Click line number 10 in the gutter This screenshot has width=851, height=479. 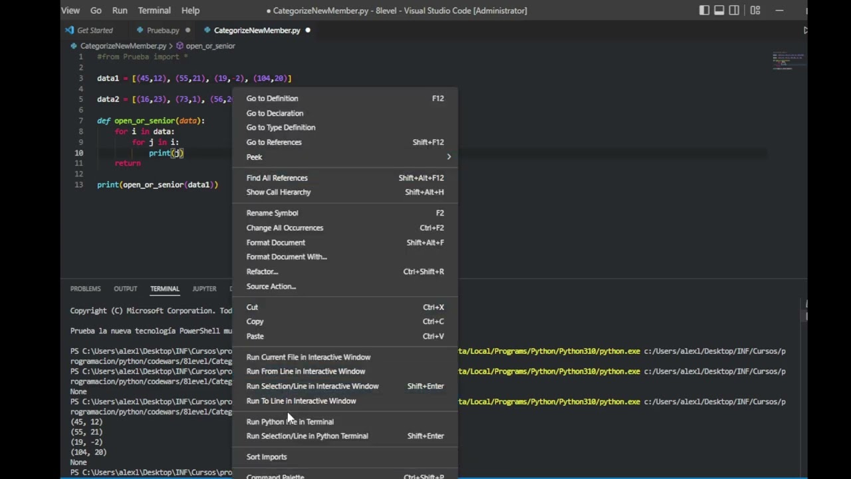point(79,153)
